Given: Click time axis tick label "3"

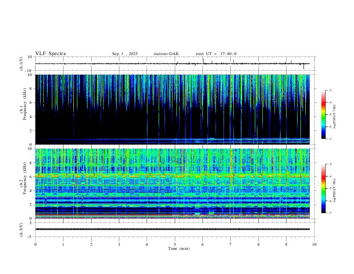Looking at the screenshot, I should [119, 244].
